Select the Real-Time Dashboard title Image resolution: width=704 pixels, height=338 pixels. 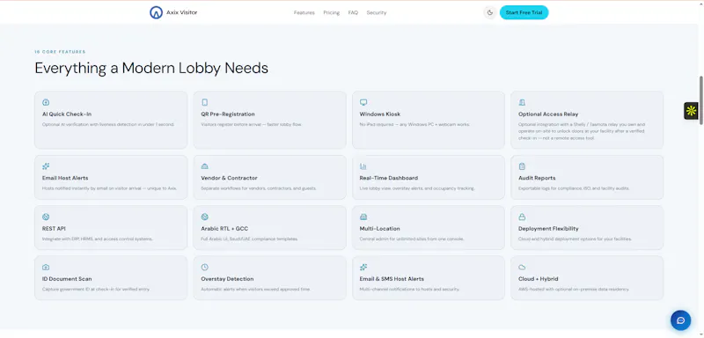click(389, 178)
